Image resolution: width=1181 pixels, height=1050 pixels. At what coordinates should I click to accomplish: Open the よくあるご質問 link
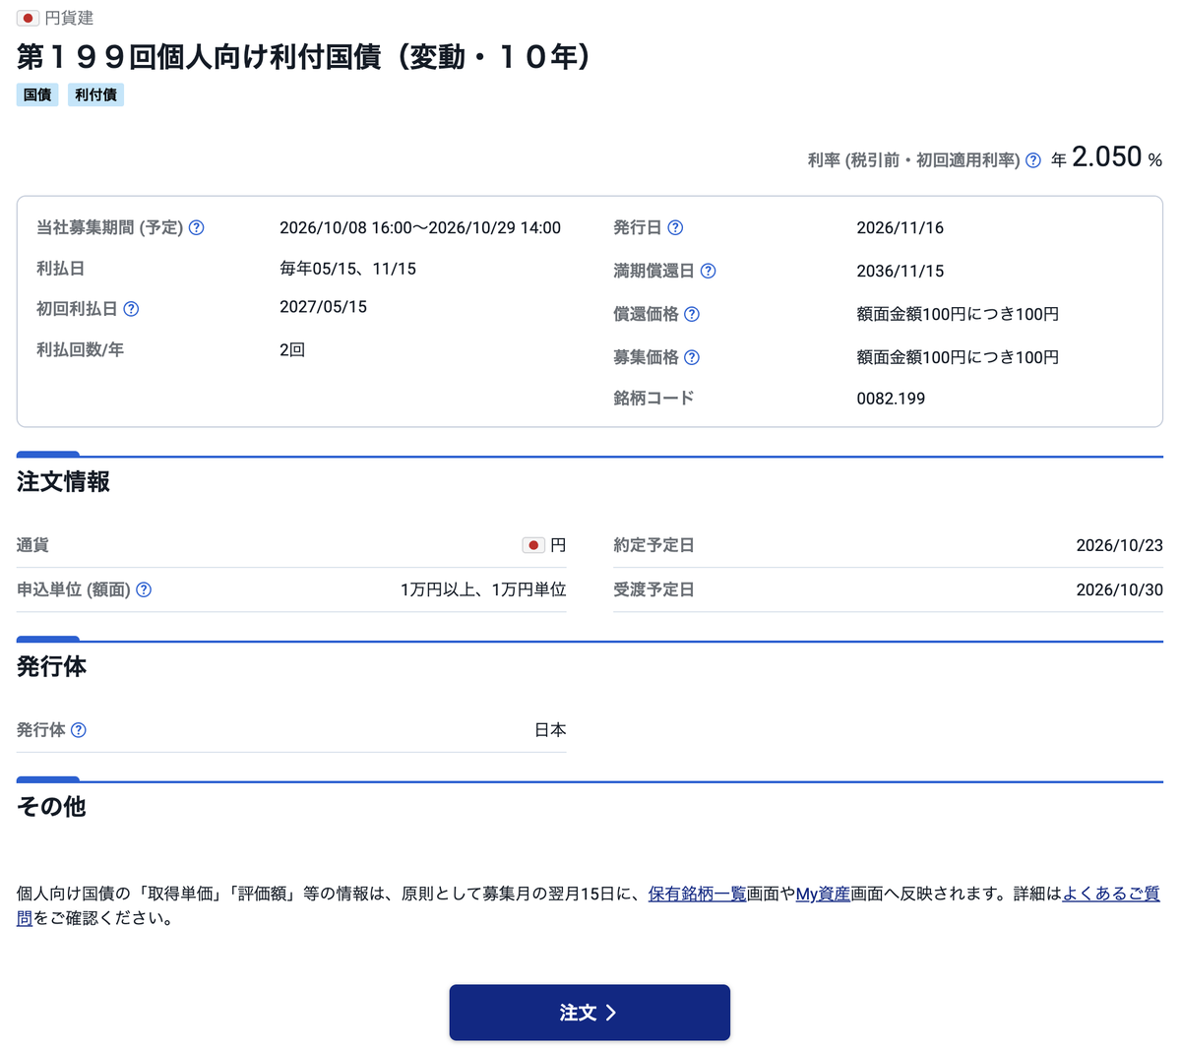(x=1111, y=894)
